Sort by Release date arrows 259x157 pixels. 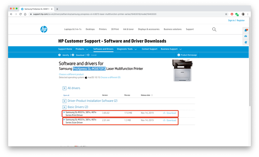[x=152, y=95]
